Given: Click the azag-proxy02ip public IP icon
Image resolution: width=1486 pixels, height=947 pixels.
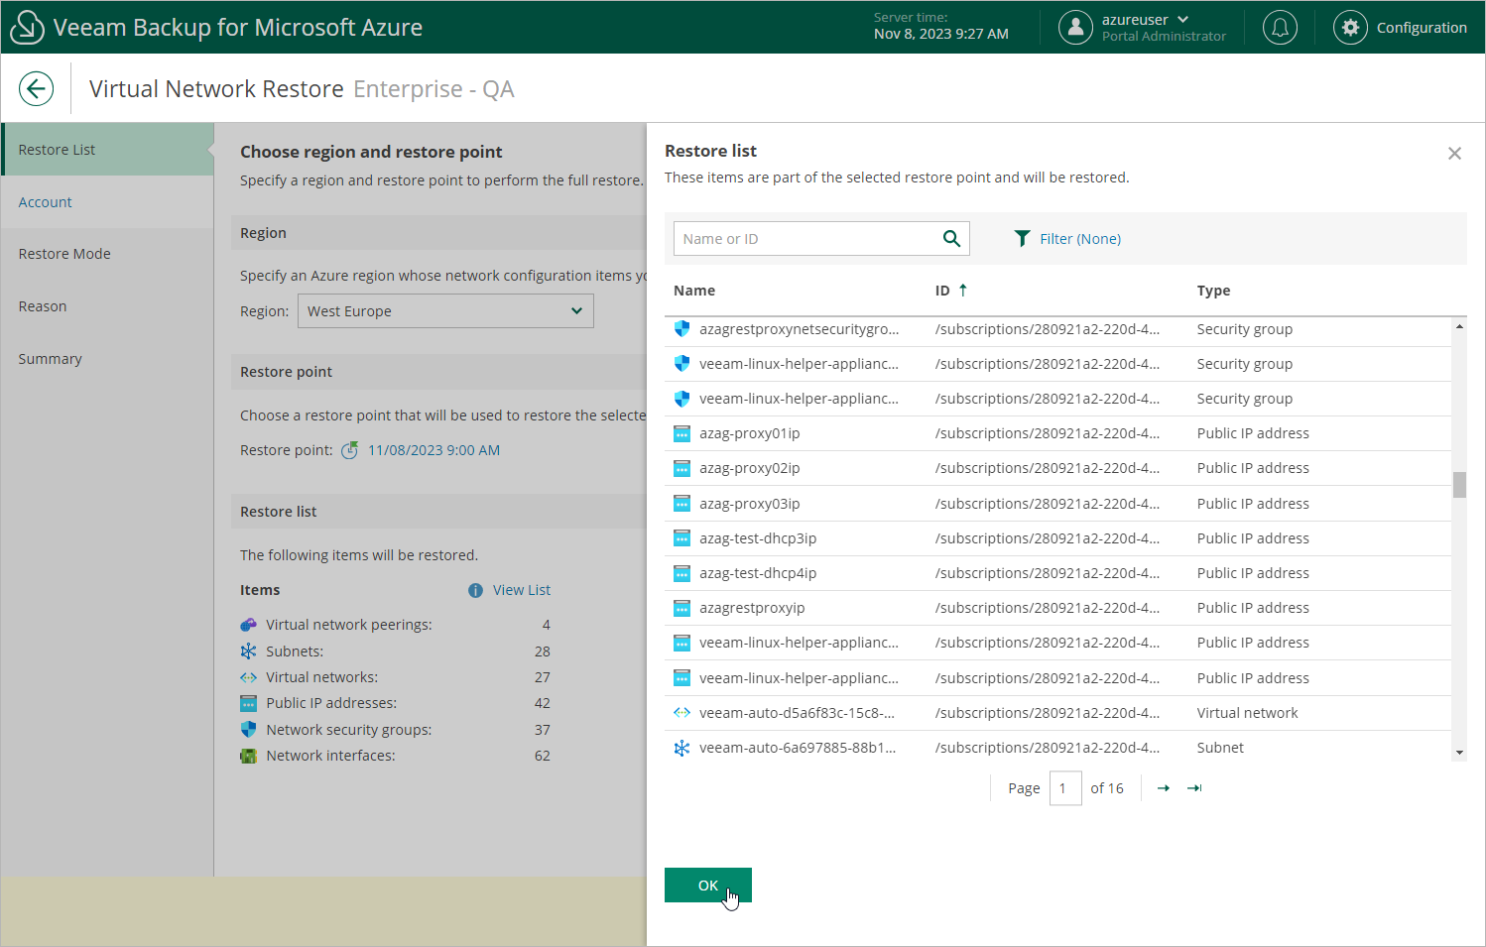Looking at the screenshot, I should tap(681, 468).
